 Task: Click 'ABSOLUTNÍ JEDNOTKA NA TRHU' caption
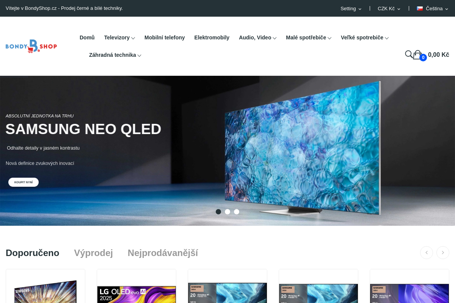pos(39,116)
